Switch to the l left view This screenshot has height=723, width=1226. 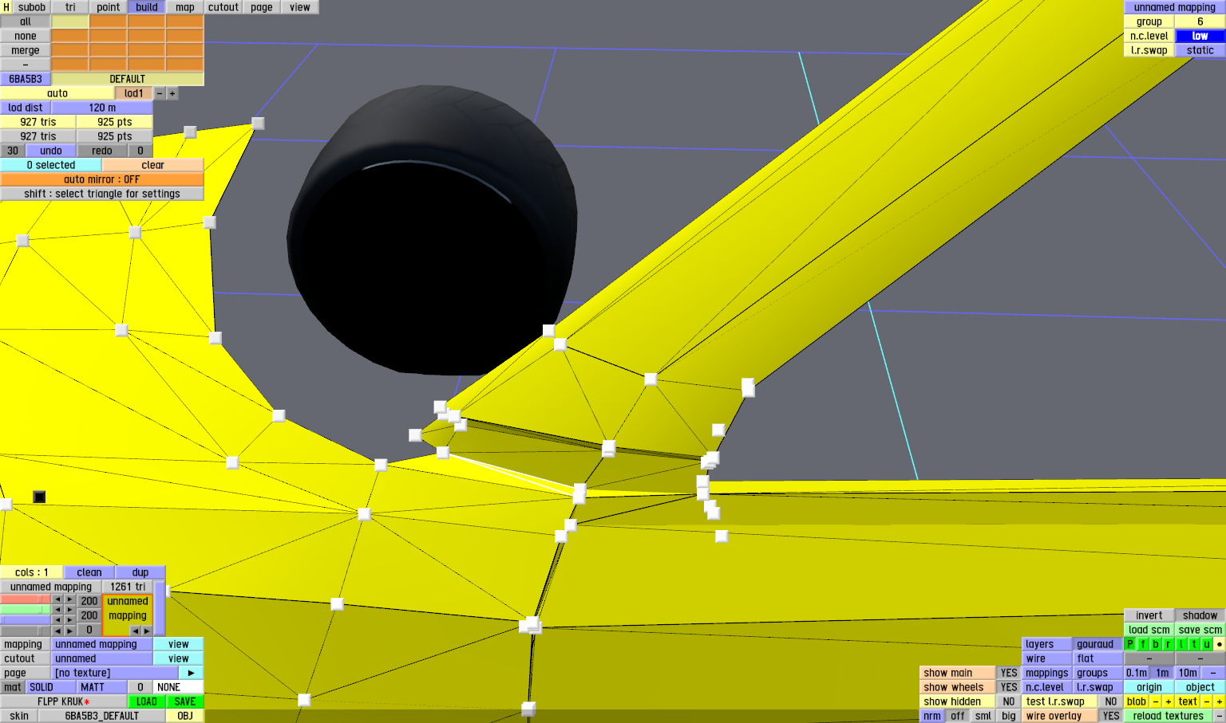1181,644
